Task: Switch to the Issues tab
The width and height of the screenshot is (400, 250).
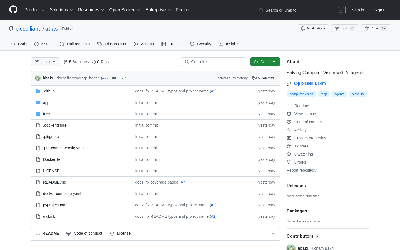Action: [x=43, y=44]
